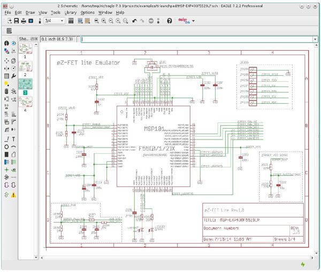Click the Help question mark button
This screenshot has height=272, width=321.
pyautogui.click(x=169, y=21)
